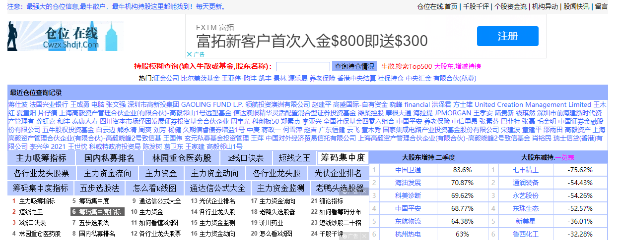Image resolution: width=620 pixels, height=240 pixels.
Task: Open recent query record 蒋仕波
Action: [x=18, y=105]
